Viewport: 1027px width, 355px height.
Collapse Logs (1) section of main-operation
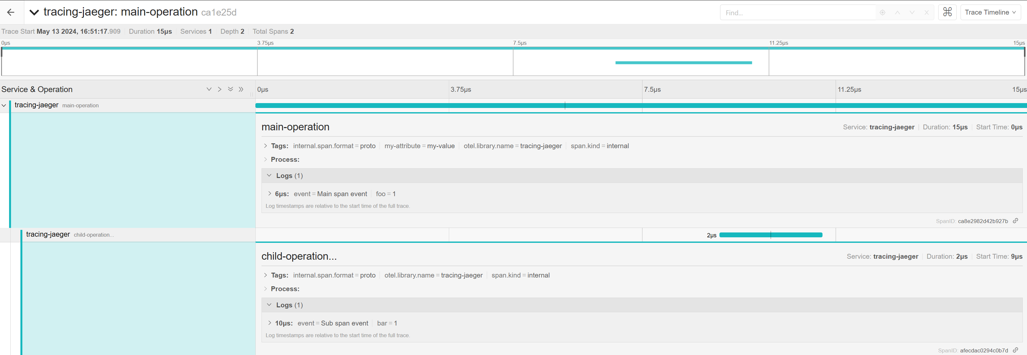642,175
